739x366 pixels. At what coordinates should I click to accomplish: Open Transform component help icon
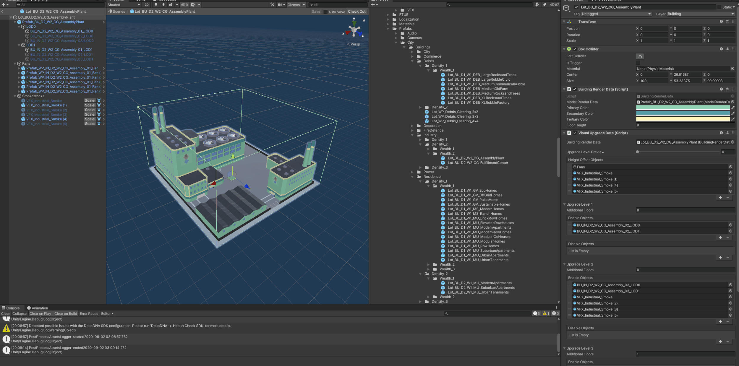721,22
